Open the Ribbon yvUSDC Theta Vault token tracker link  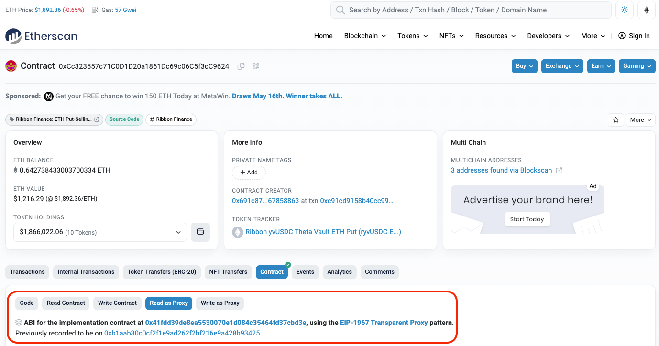pyautogui.click(x=323, y=232)
